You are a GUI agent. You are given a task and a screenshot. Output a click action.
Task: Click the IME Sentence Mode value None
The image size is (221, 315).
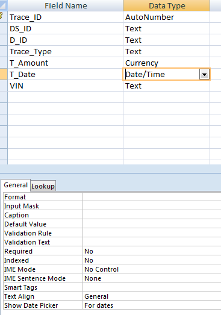pos(152,278)
